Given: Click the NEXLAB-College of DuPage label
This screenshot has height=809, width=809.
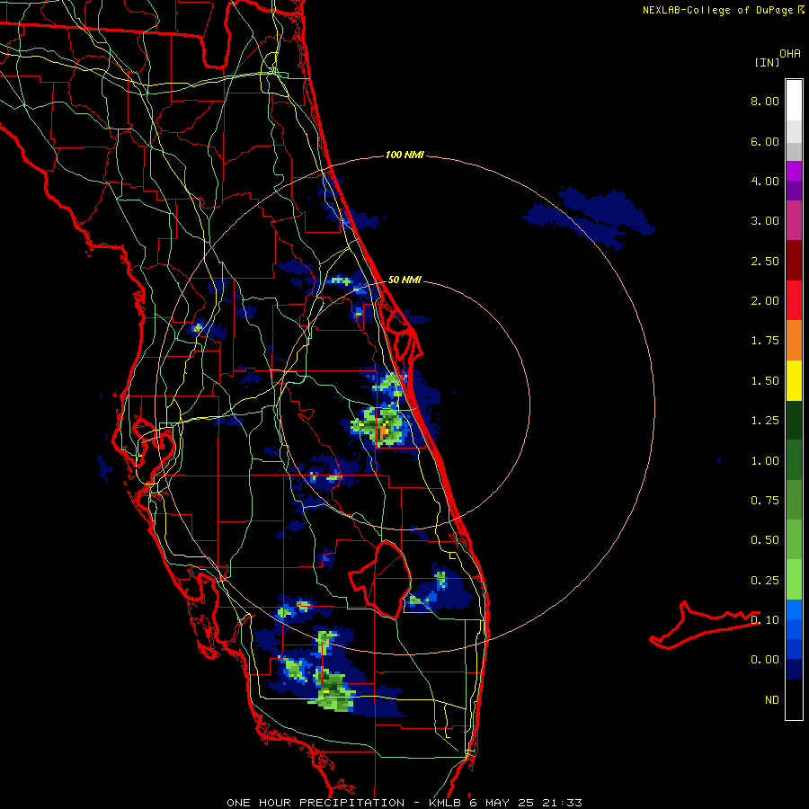Looking at the screenshot, I should tap(719, 10).
